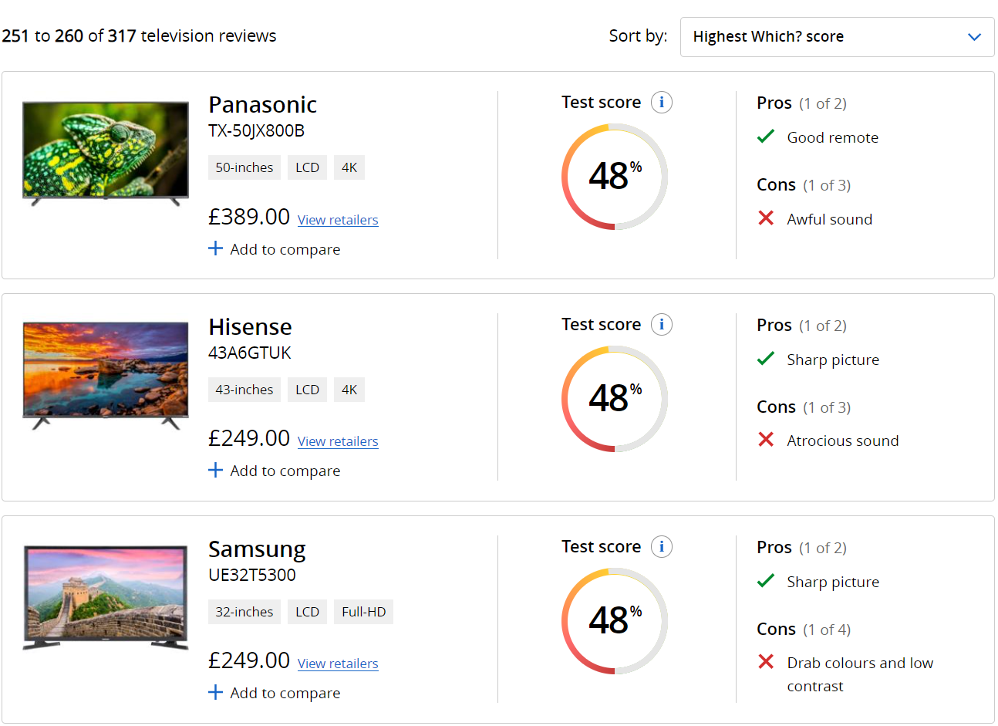
Task: Open the Panasonic TV thumbnail image
Action: click(x=106, y=153)
